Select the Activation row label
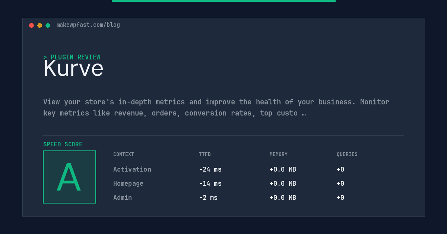Viewport: 447px width, 234px height. point(132,169)
